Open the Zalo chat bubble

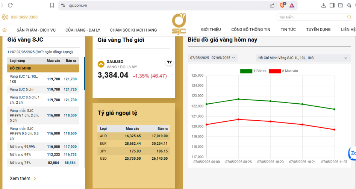click(x=353, y=153)
